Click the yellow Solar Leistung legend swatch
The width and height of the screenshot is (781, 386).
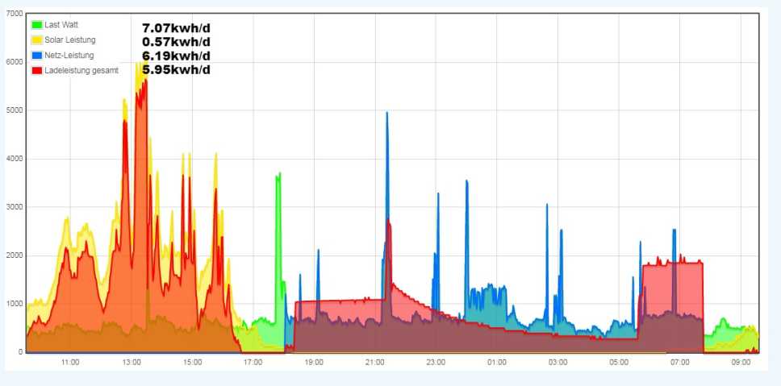click(36, 40)
